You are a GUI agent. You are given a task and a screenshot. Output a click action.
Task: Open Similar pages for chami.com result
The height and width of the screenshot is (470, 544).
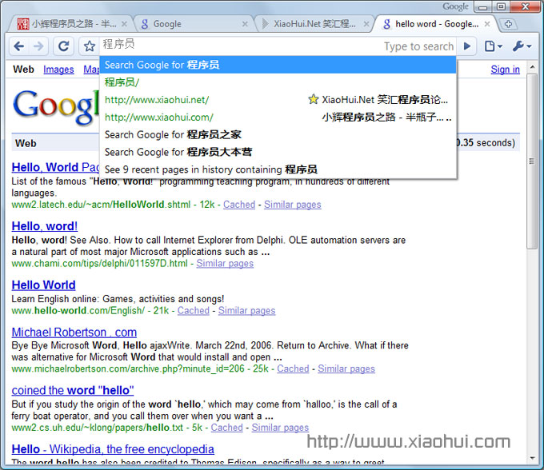pyautogui.click(x=225, y=264)
